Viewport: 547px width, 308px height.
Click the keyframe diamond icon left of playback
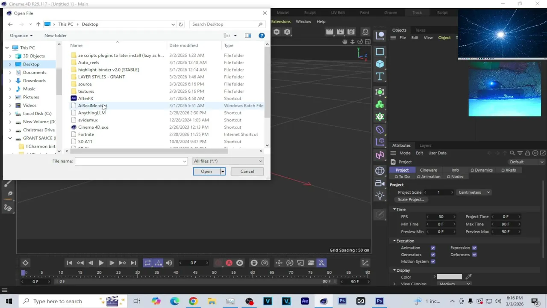(25, 263)
